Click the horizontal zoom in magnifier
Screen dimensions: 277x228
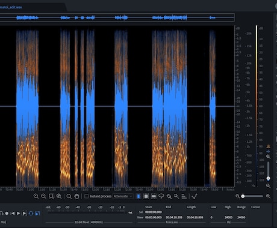[268, 196]
